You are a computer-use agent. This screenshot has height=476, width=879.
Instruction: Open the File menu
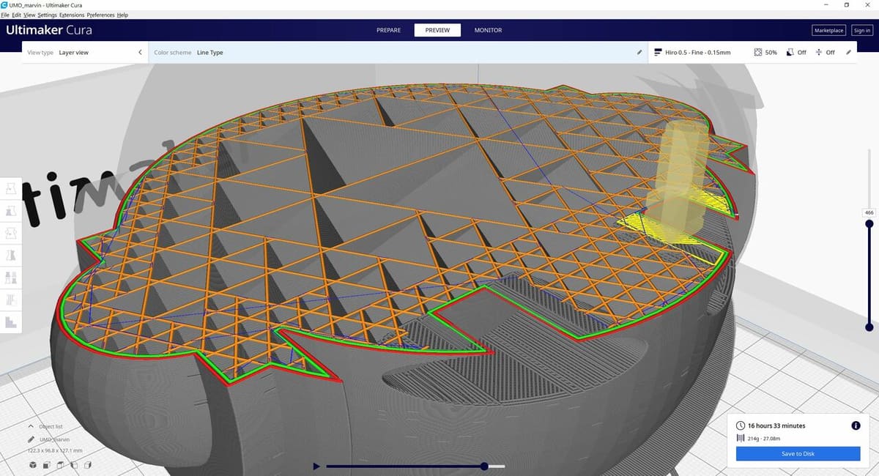point(5,15)
